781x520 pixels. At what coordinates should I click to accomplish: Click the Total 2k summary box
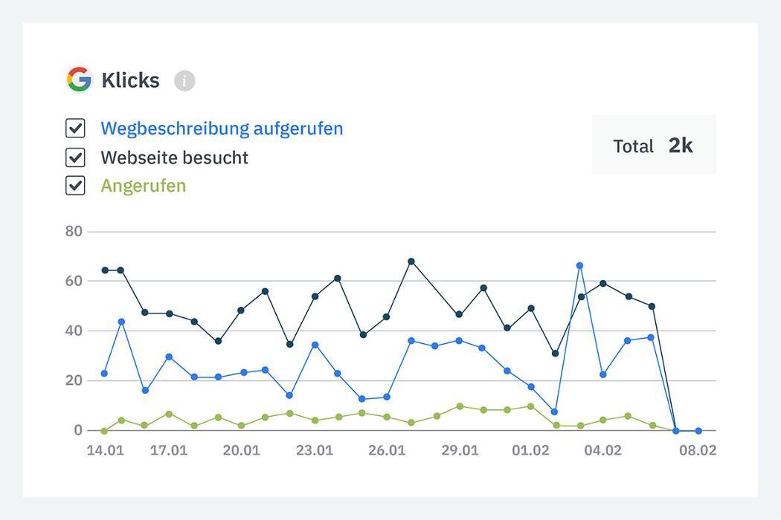point(653,146)
